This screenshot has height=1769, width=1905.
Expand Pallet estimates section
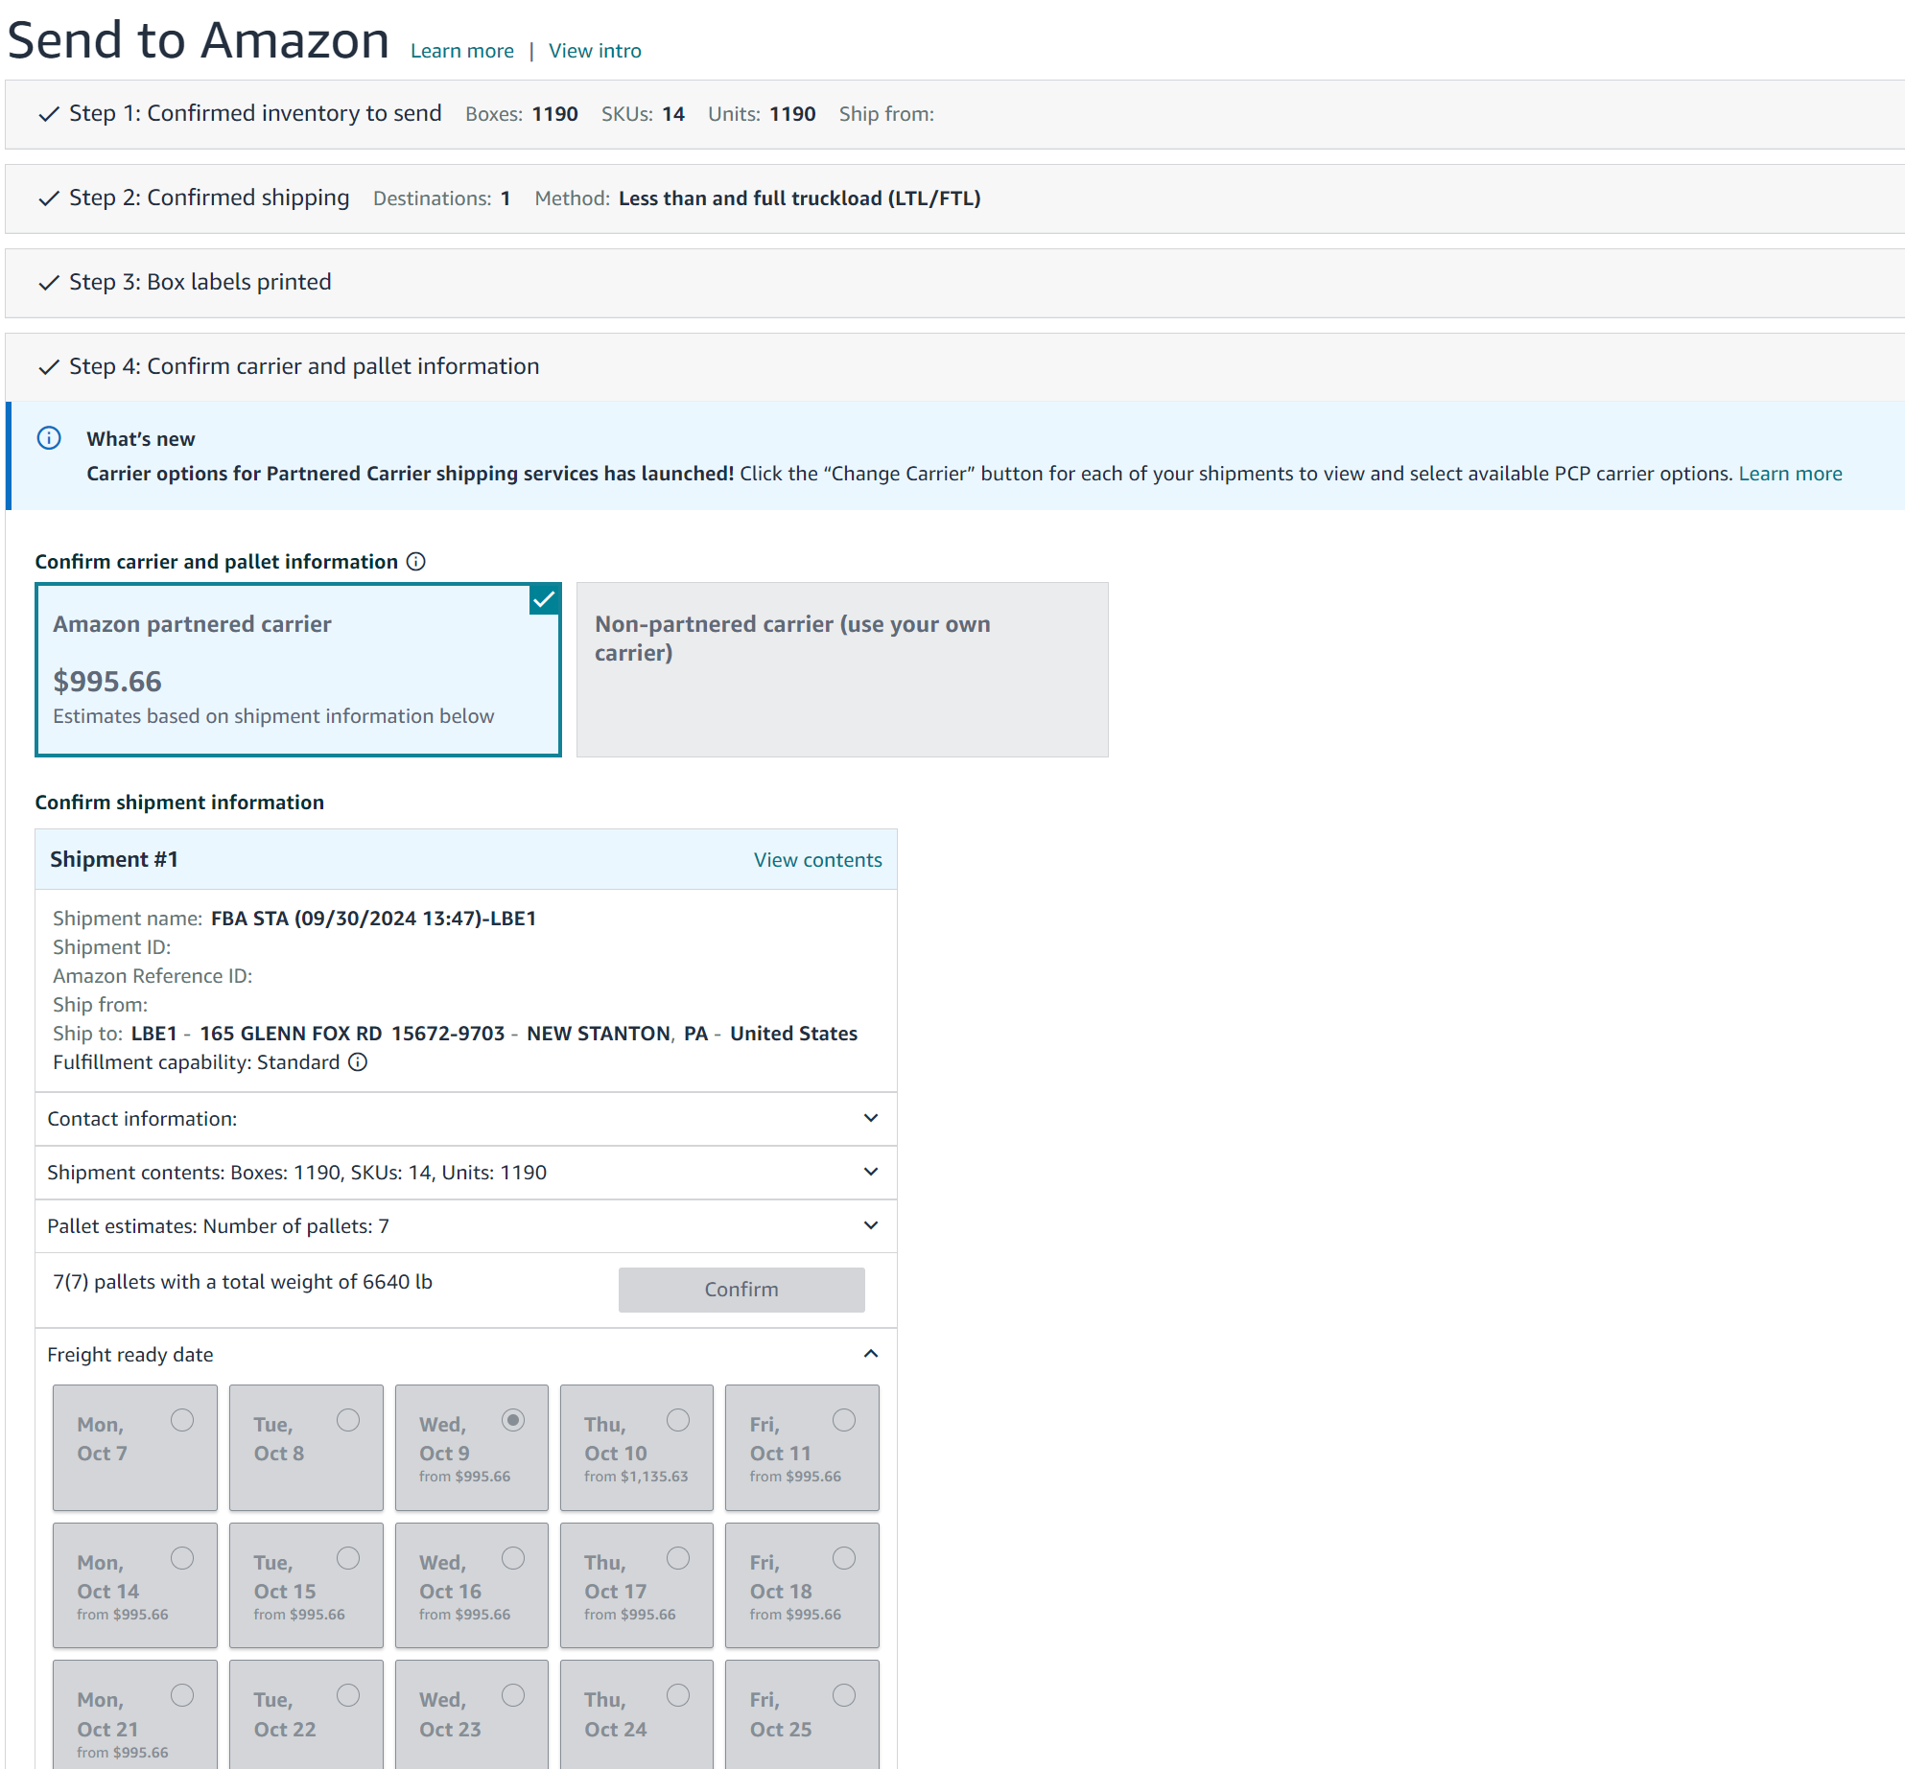(x=870, y=1225)
